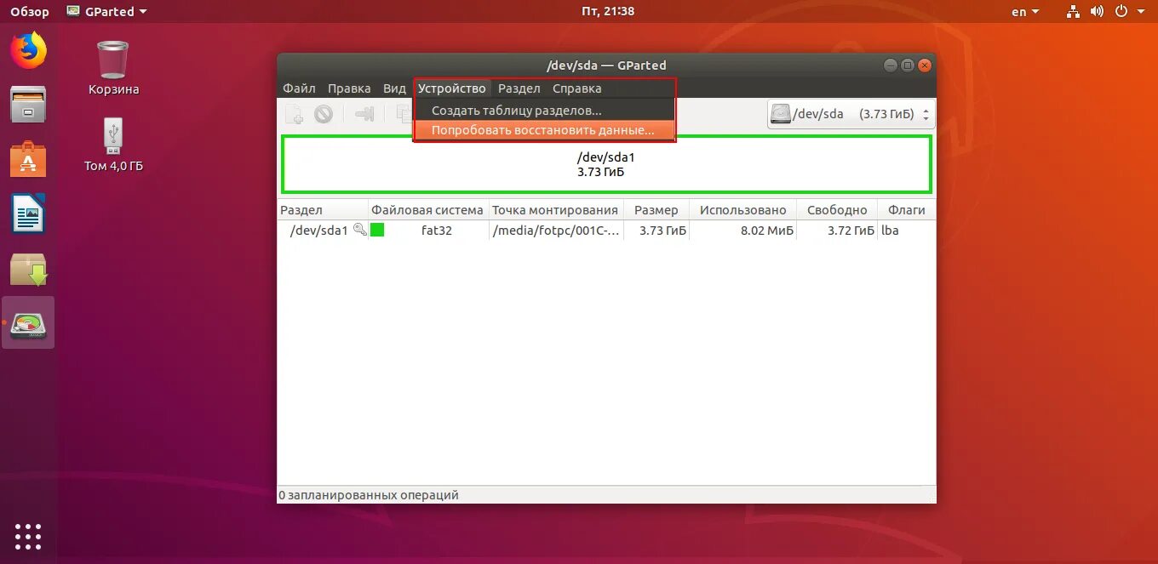Open the GParted app menu in top bar
Screen dimensions: 1158x564
coord(106,12)
